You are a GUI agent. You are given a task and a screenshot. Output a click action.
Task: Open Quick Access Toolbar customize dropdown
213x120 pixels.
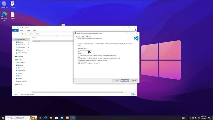pos(22,27)
